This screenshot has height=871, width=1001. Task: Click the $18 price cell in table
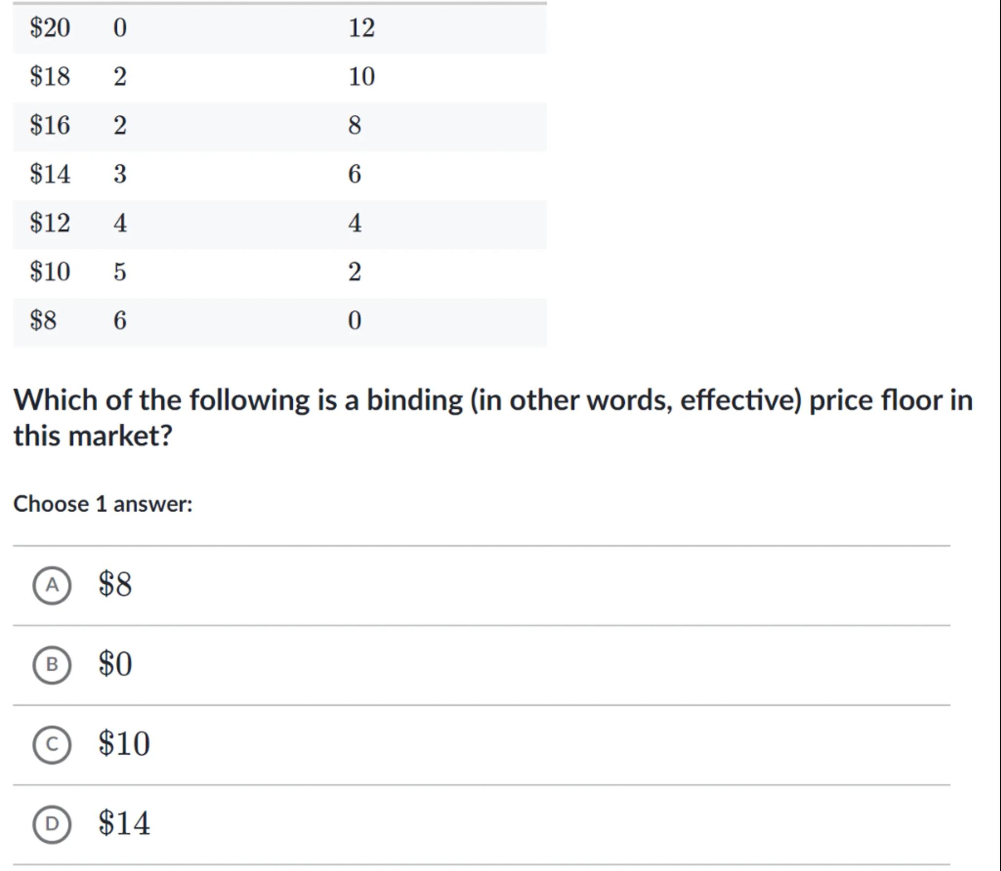pos(50,77)
